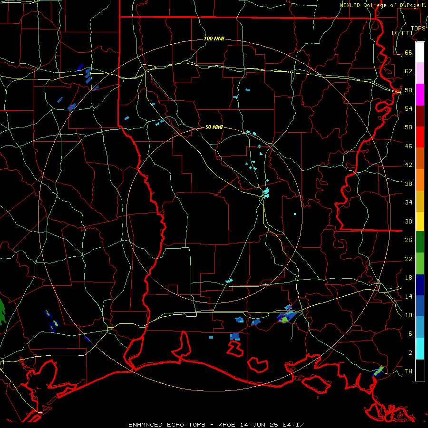This screenshot has width=428, height=428.
Task: Click the '100 NMI' range ring label
Action: pos(214,39)
